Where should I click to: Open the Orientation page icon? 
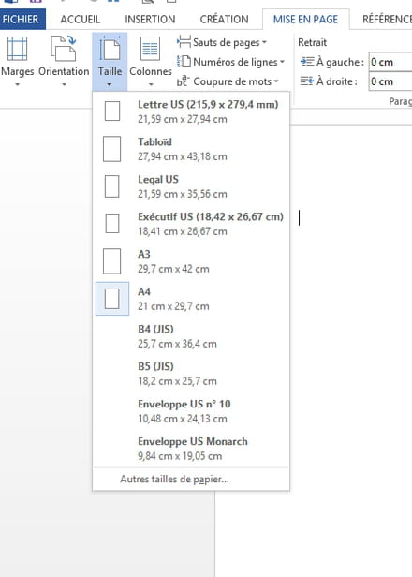(64, 49)
